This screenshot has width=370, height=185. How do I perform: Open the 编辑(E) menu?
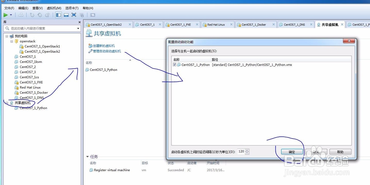[23, 8]
